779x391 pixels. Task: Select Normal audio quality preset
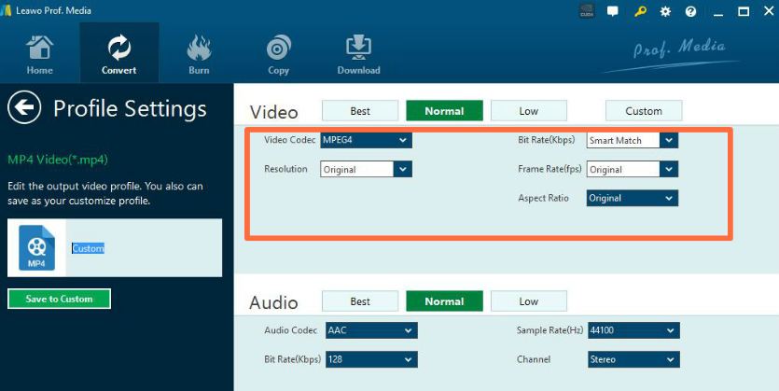coord(444,301)
